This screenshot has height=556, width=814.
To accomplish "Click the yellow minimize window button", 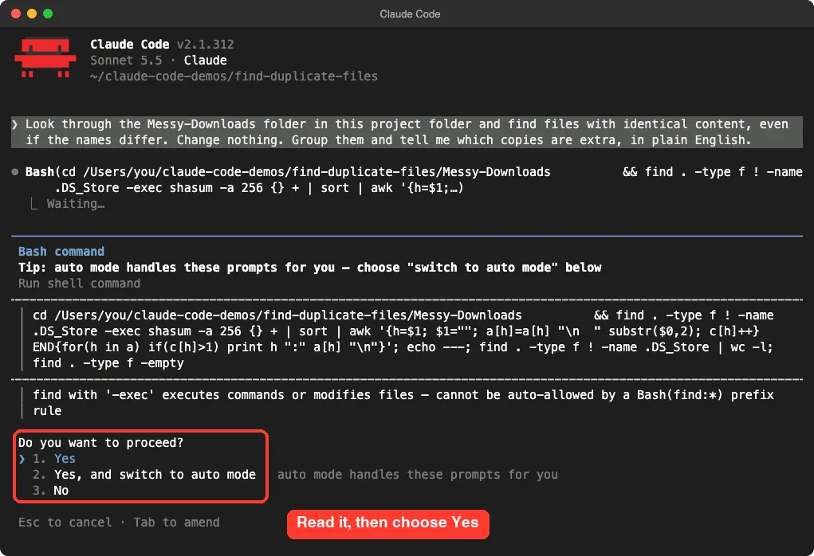I will (32, 14).
